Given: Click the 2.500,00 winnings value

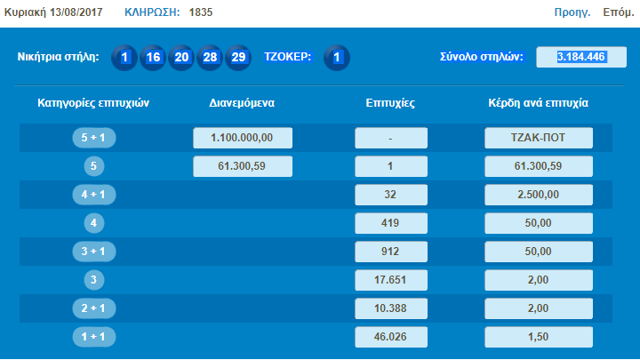Looking at the screenshot, I should [540, 194].
